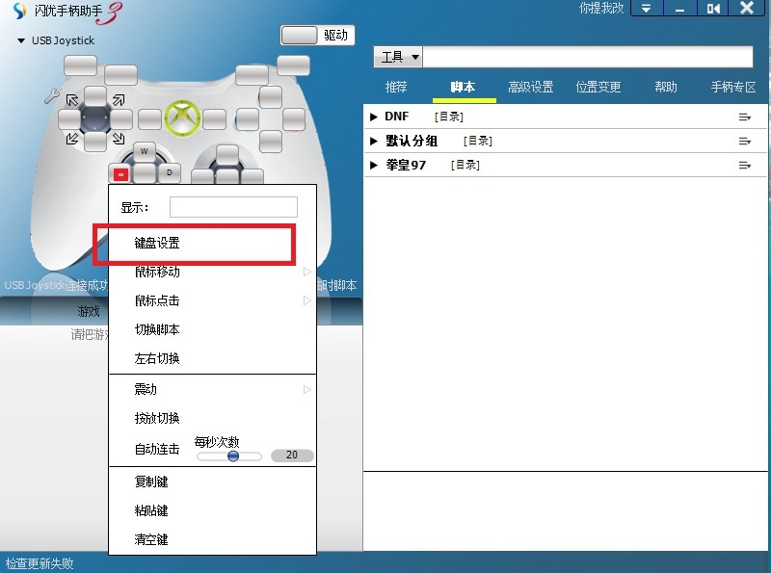The height and width of the screenshot is (573, 771).
Task: Expand the 拳皇97 folder
Action: click(374, 165)
